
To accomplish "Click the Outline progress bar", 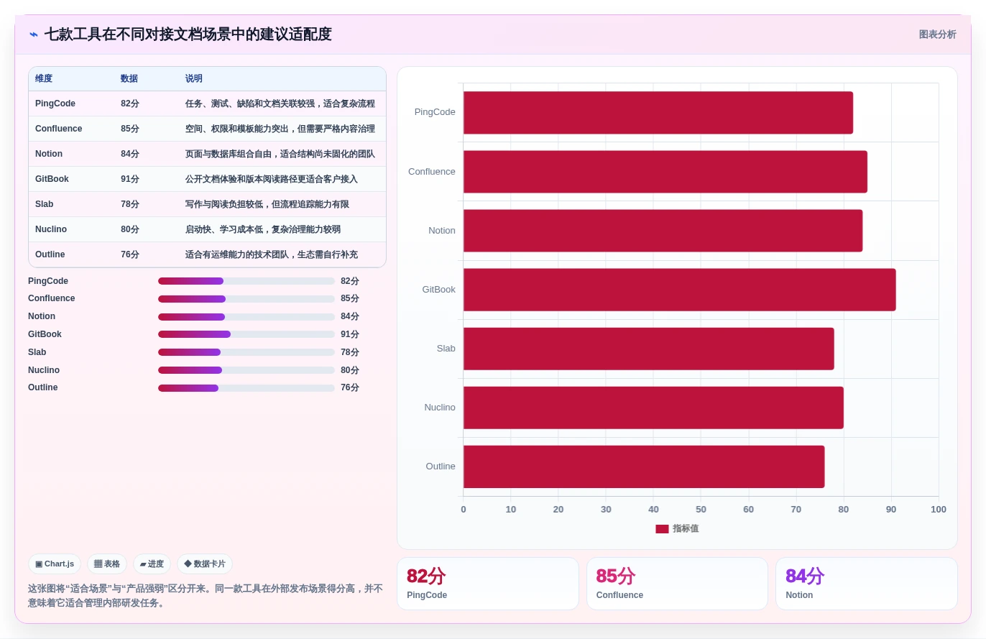I will 247,388.
